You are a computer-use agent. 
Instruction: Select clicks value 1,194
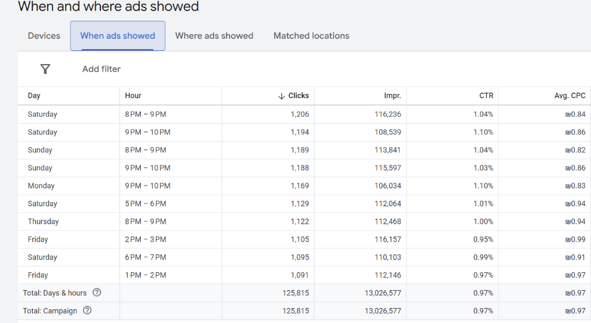[300, 132]
